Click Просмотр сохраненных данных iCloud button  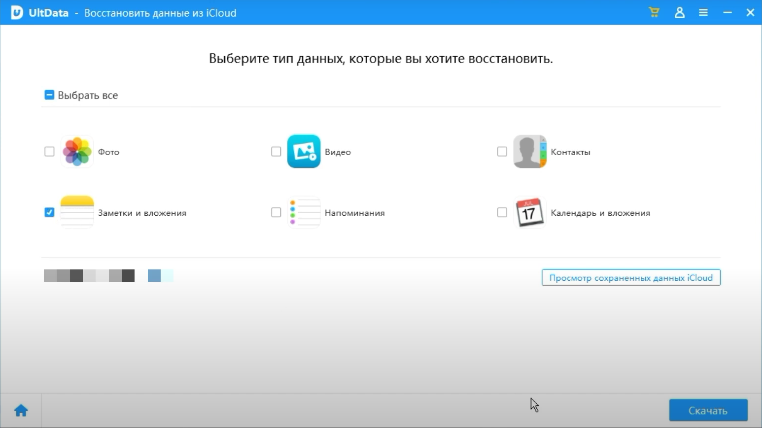tap(631, 277)
